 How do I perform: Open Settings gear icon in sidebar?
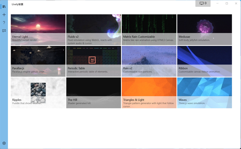[x=4, y=143]
